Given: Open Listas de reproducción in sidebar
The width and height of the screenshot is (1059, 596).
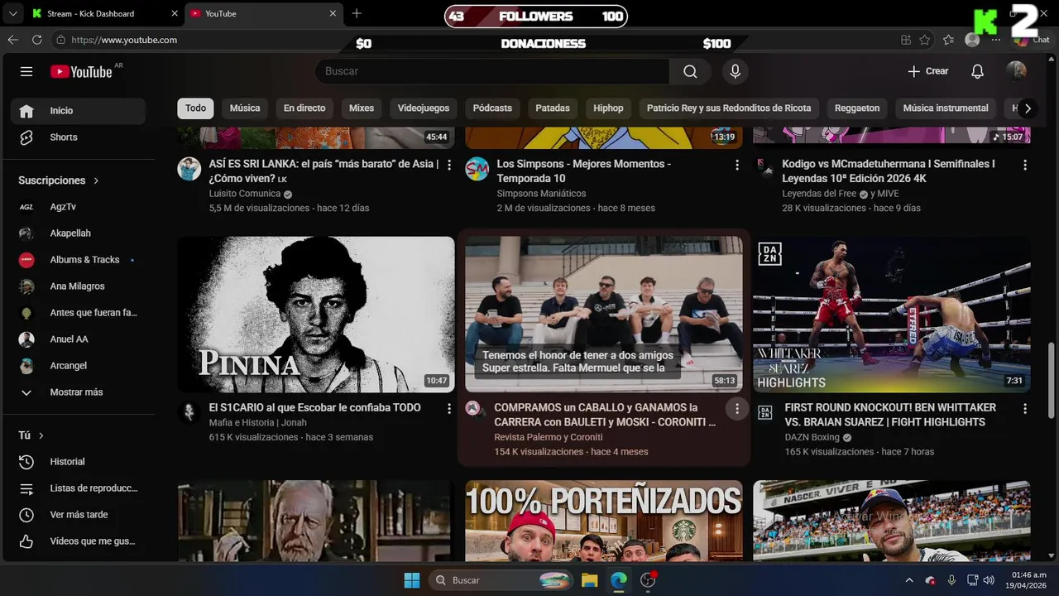Looking at the screenshot, I should (x=79, y=488).
